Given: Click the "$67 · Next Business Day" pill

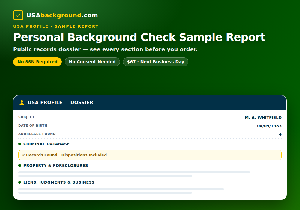Looking at the screenshot, I should pos(155,62).
